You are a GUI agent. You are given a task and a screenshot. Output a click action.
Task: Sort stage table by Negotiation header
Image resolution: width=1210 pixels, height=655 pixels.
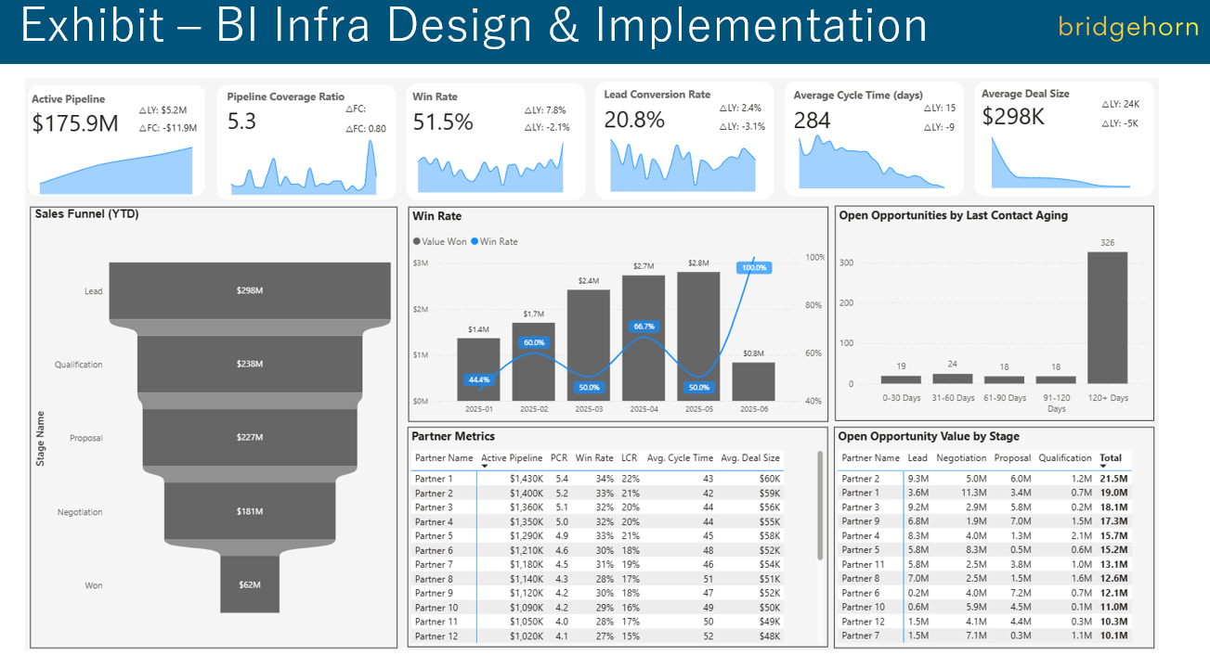961,457
